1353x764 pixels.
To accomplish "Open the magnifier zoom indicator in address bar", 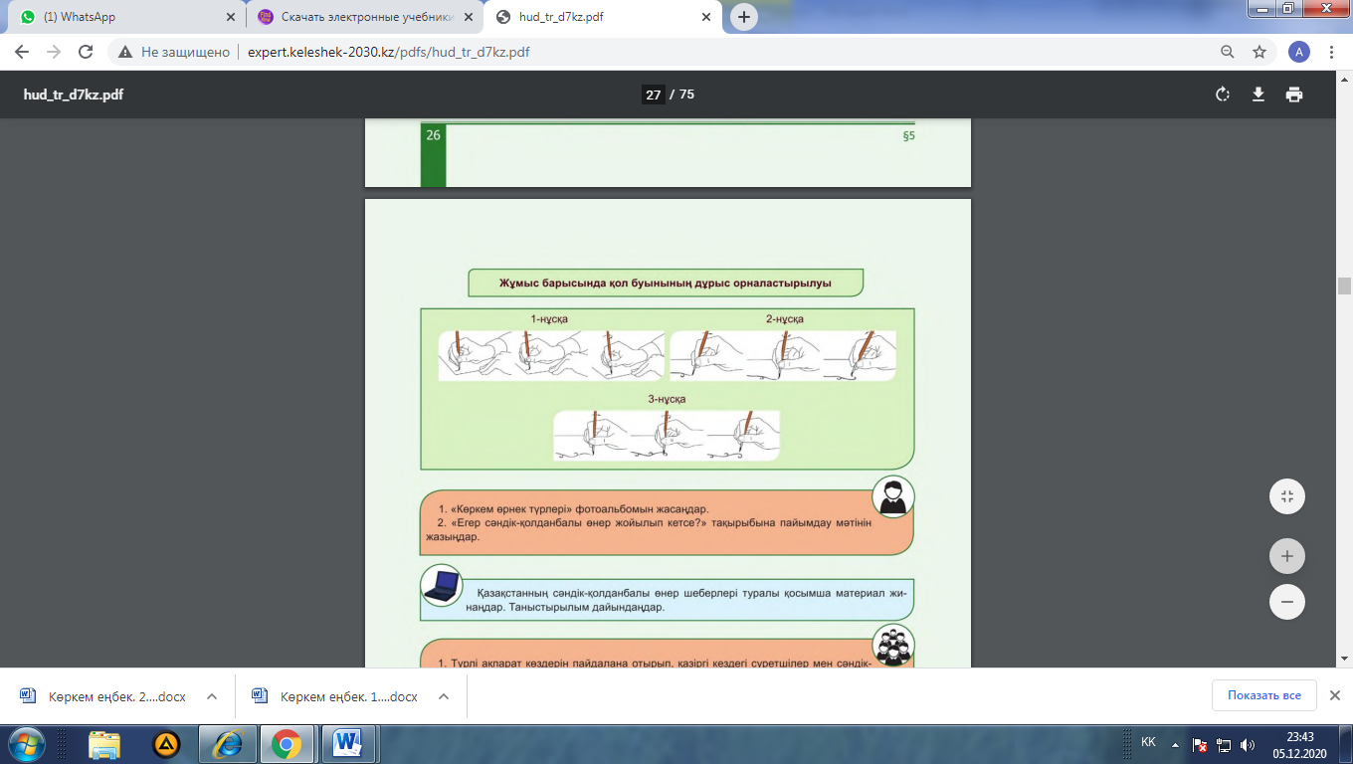I will [x=1228, y=52].
